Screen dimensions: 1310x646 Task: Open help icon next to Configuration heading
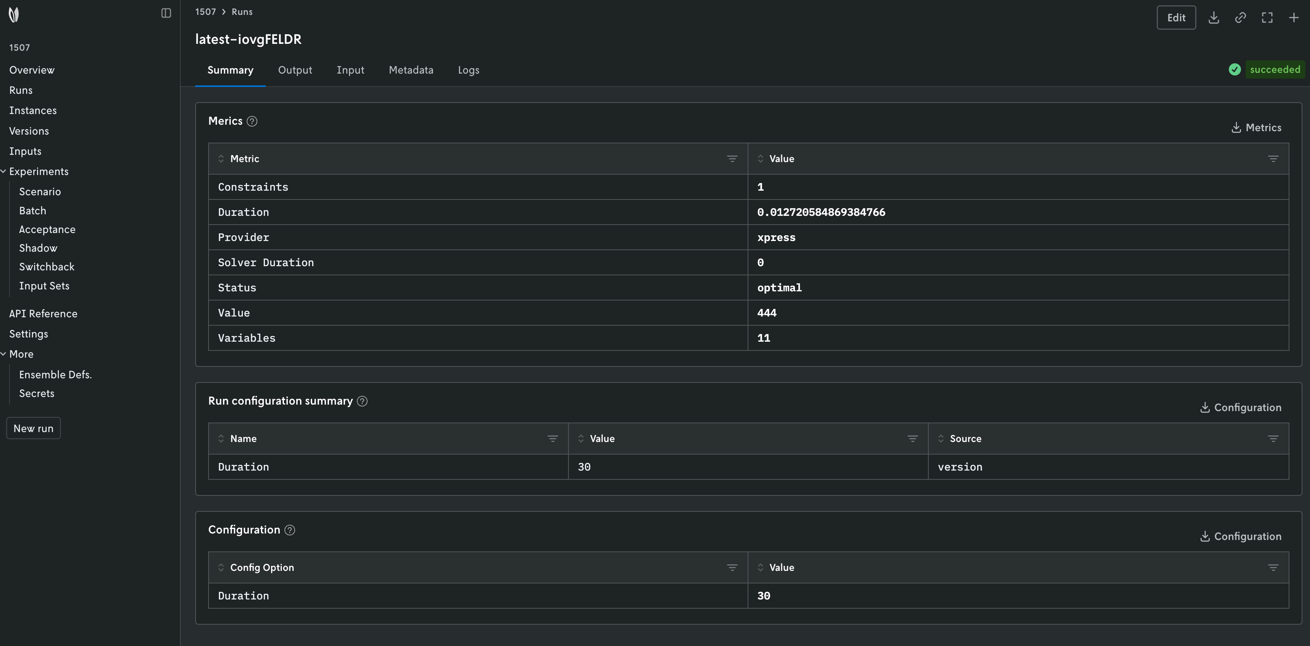290,530
